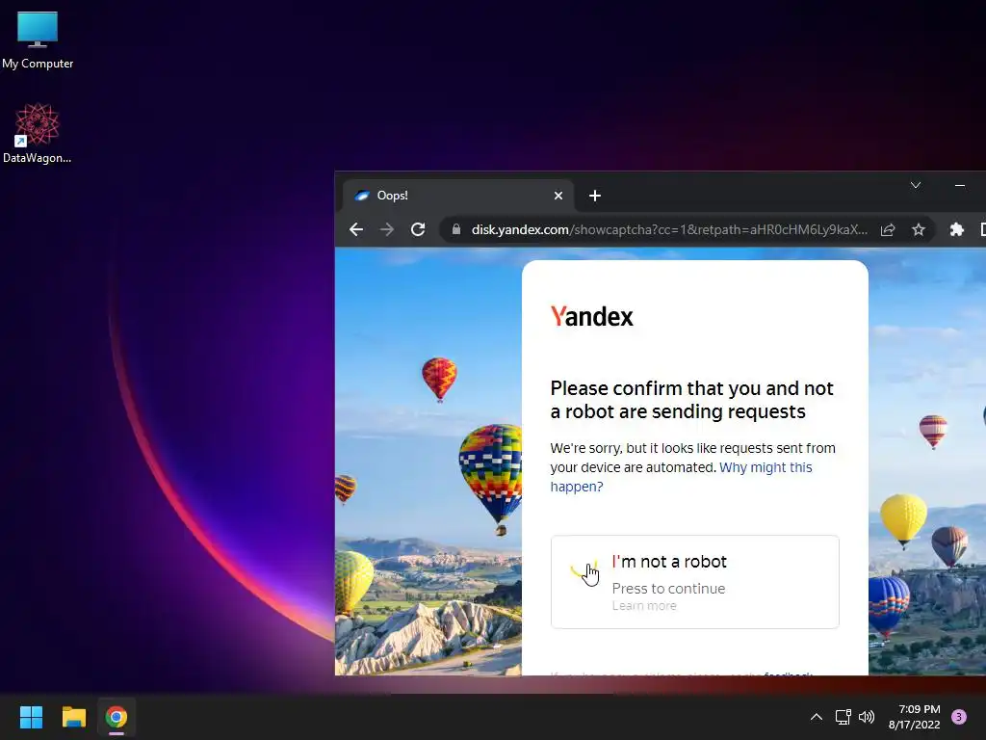
Task: Open notification center badge showing 3
Action: (959, 717)
